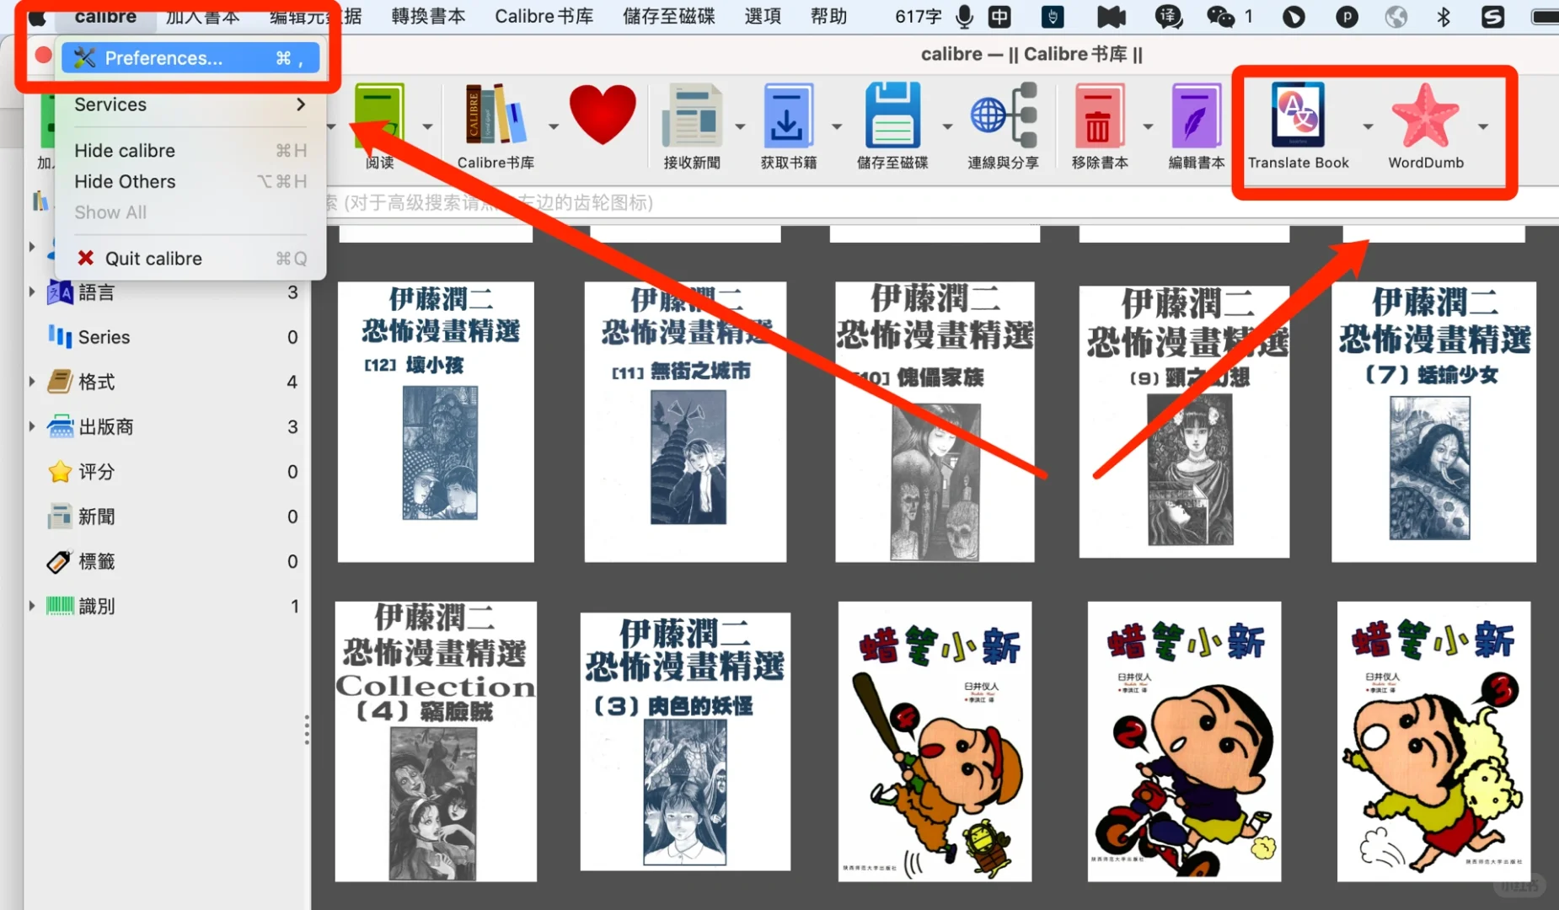Click the 获取书籍 get books icon
The height and width of the screenshot is (910, 1559).
click(x=788, y=116)
